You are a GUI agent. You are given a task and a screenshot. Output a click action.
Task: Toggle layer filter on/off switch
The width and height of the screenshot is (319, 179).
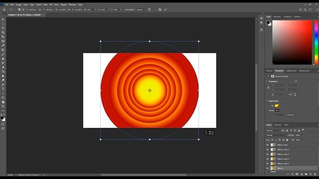tap(303, 130)
